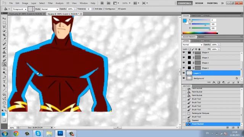Select the Eyedropper tool
The width and height of the screenshot is (244, 137).
pyautogui.click(x=4, y=39)
